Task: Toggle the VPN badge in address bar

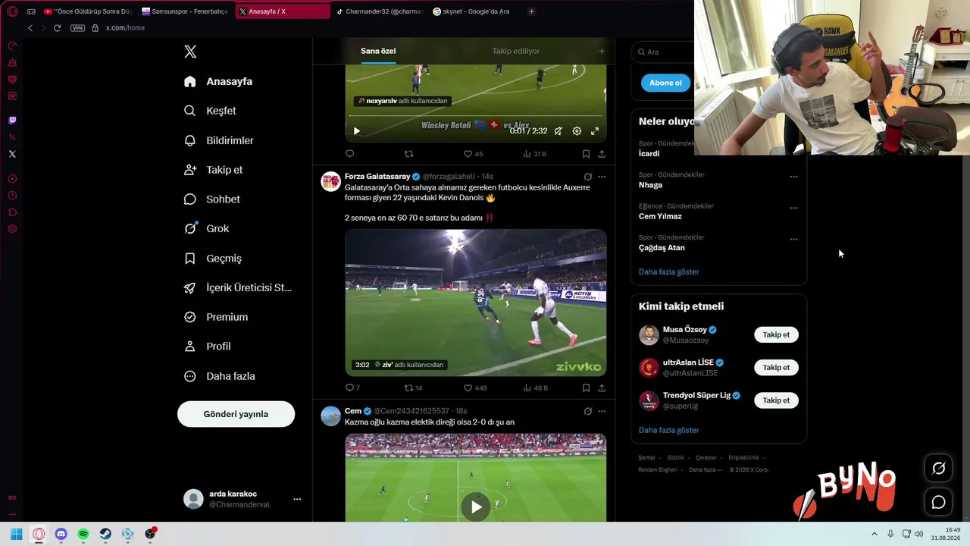Action: pyautogui.click(x=77, y=28)
